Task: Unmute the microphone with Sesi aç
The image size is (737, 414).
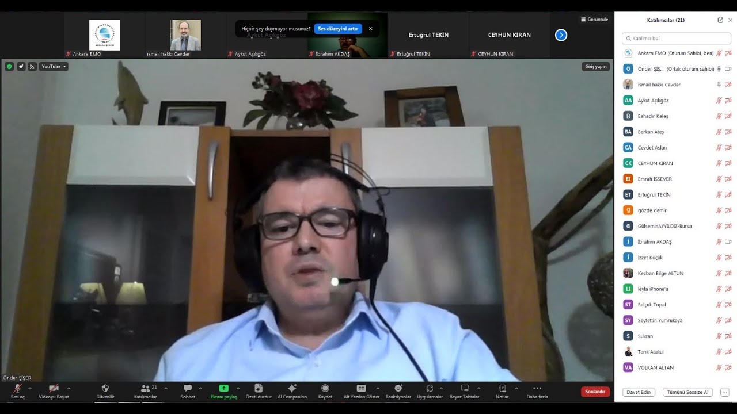Action: (18, 392)
